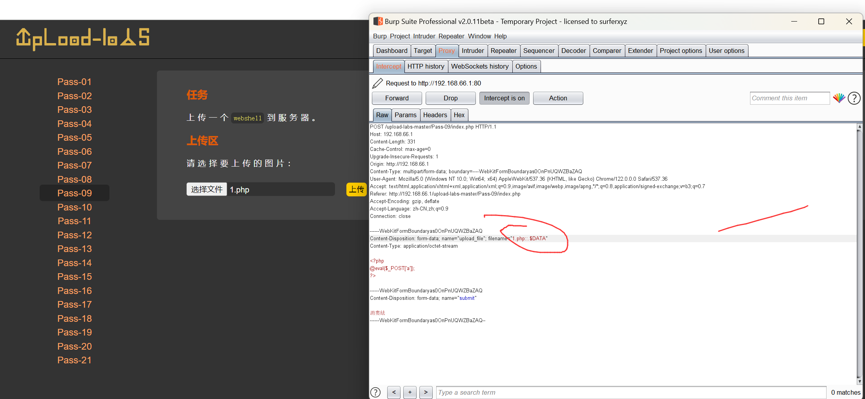Open Pass-16 in the sidebar
865x399 pixels.
click(x=75, y=290)
